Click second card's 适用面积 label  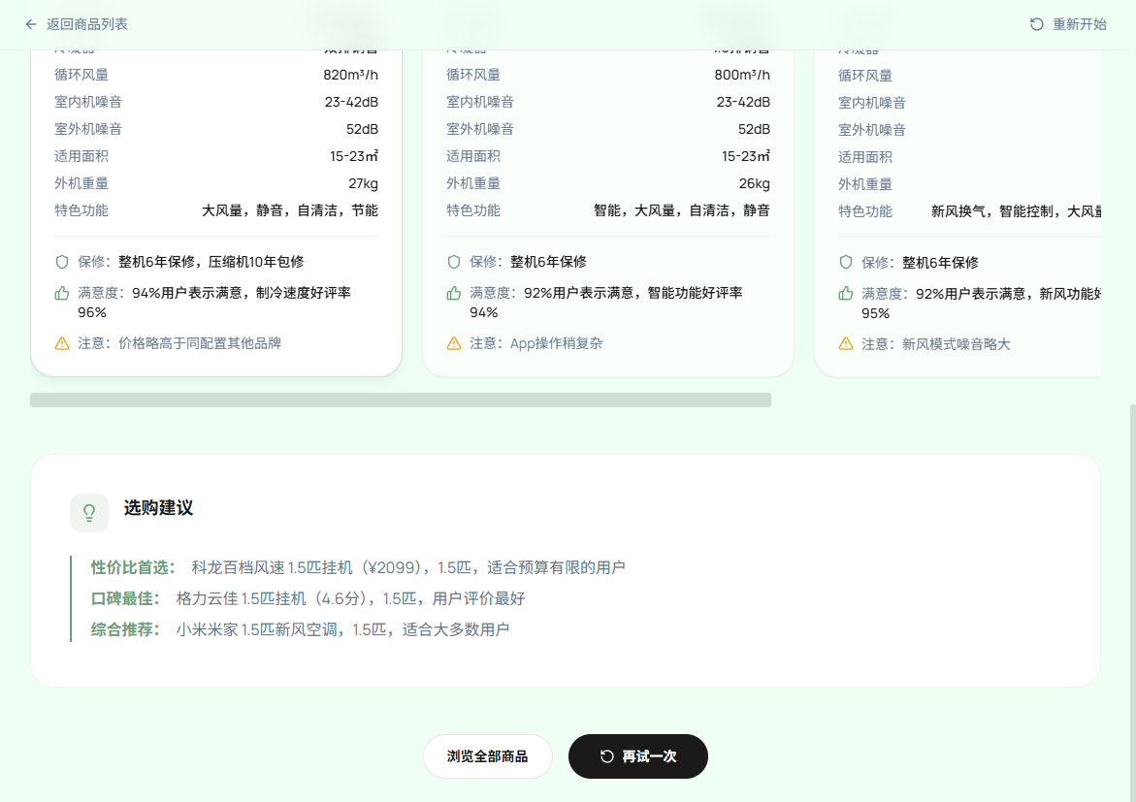coord(473,156)
